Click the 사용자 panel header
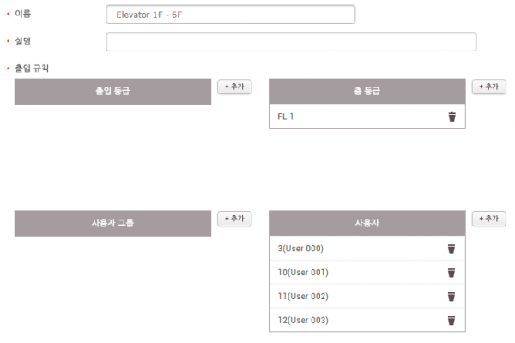 coord(367,223)
